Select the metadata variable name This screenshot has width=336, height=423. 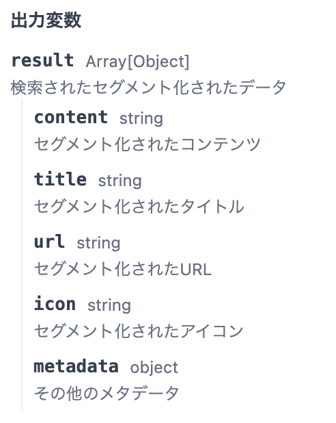click(76, 366)
